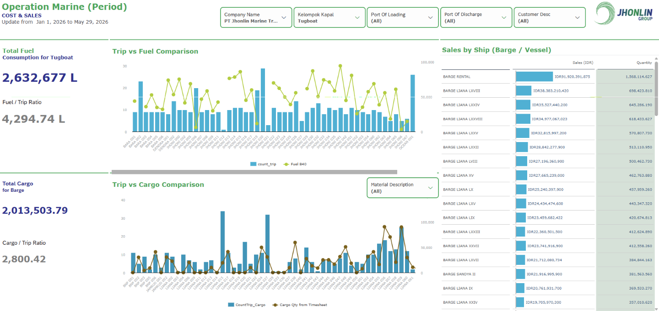Click the Sales by Ship (Barge / Vessel) heading
Screen dimensions: 659x311
tap(497, 50)
